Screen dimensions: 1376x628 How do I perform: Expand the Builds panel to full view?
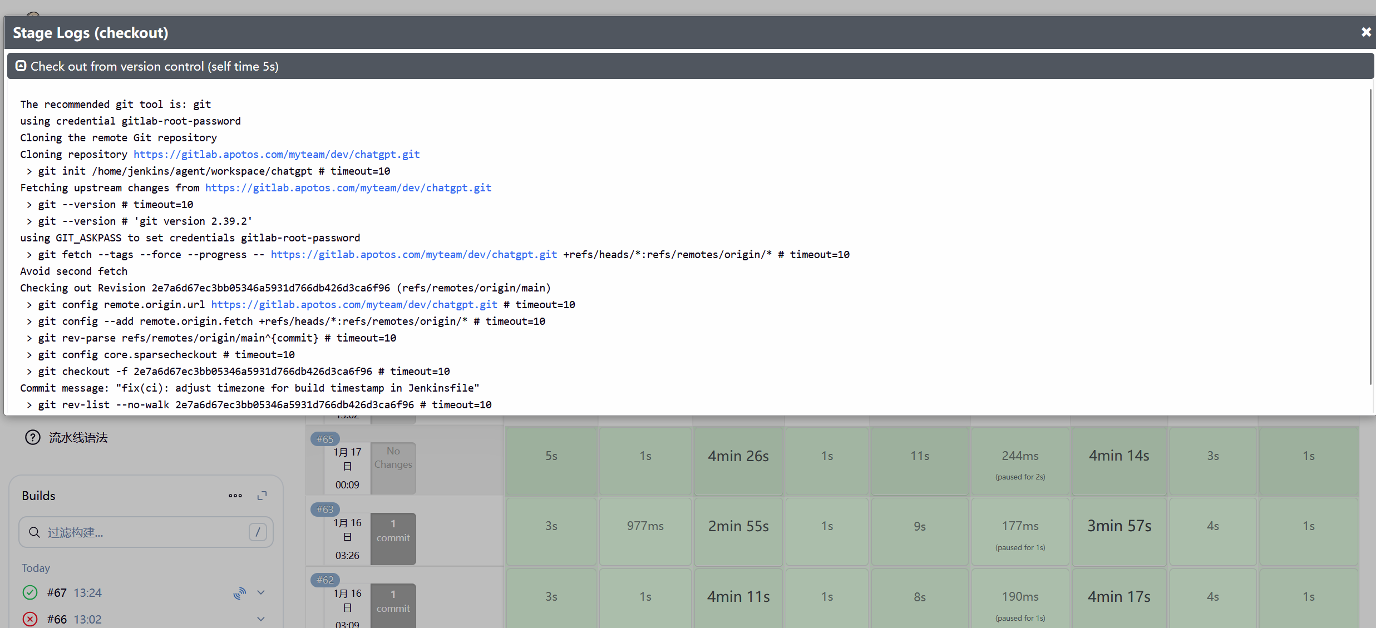[262, 496]
